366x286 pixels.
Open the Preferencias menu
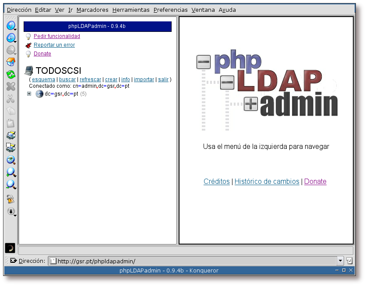coord(170,10)
